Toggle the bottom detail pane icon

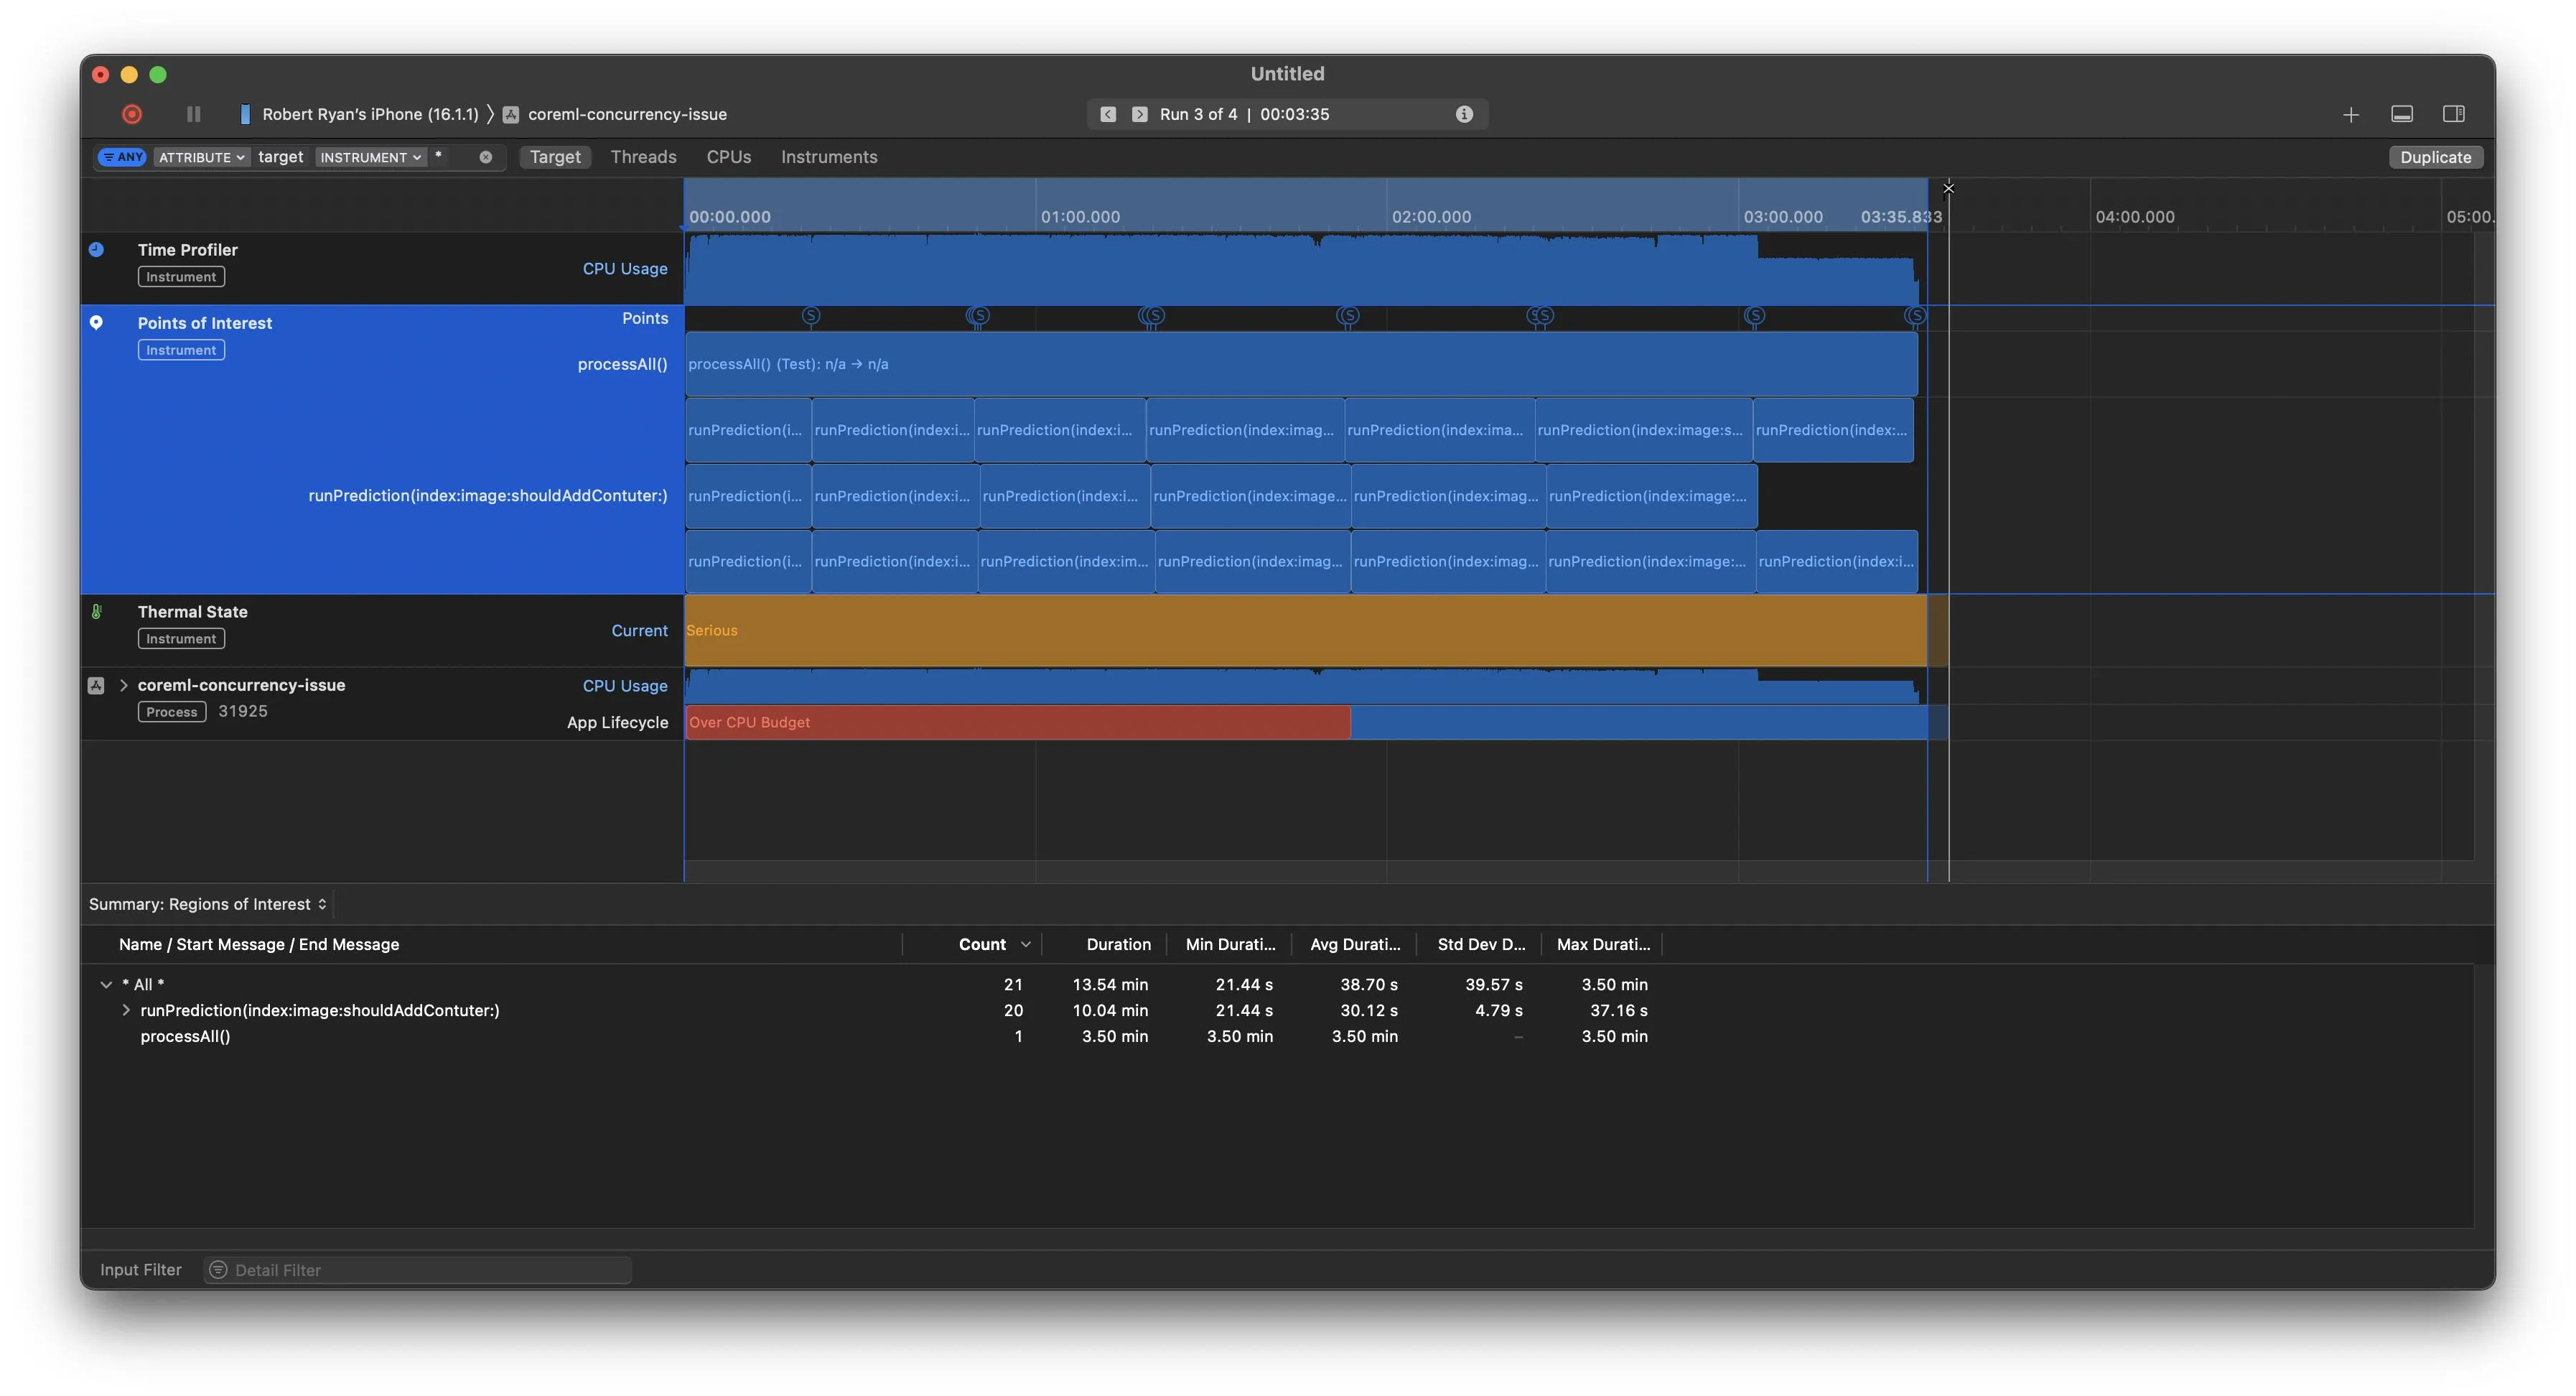tap(2402, 114)
